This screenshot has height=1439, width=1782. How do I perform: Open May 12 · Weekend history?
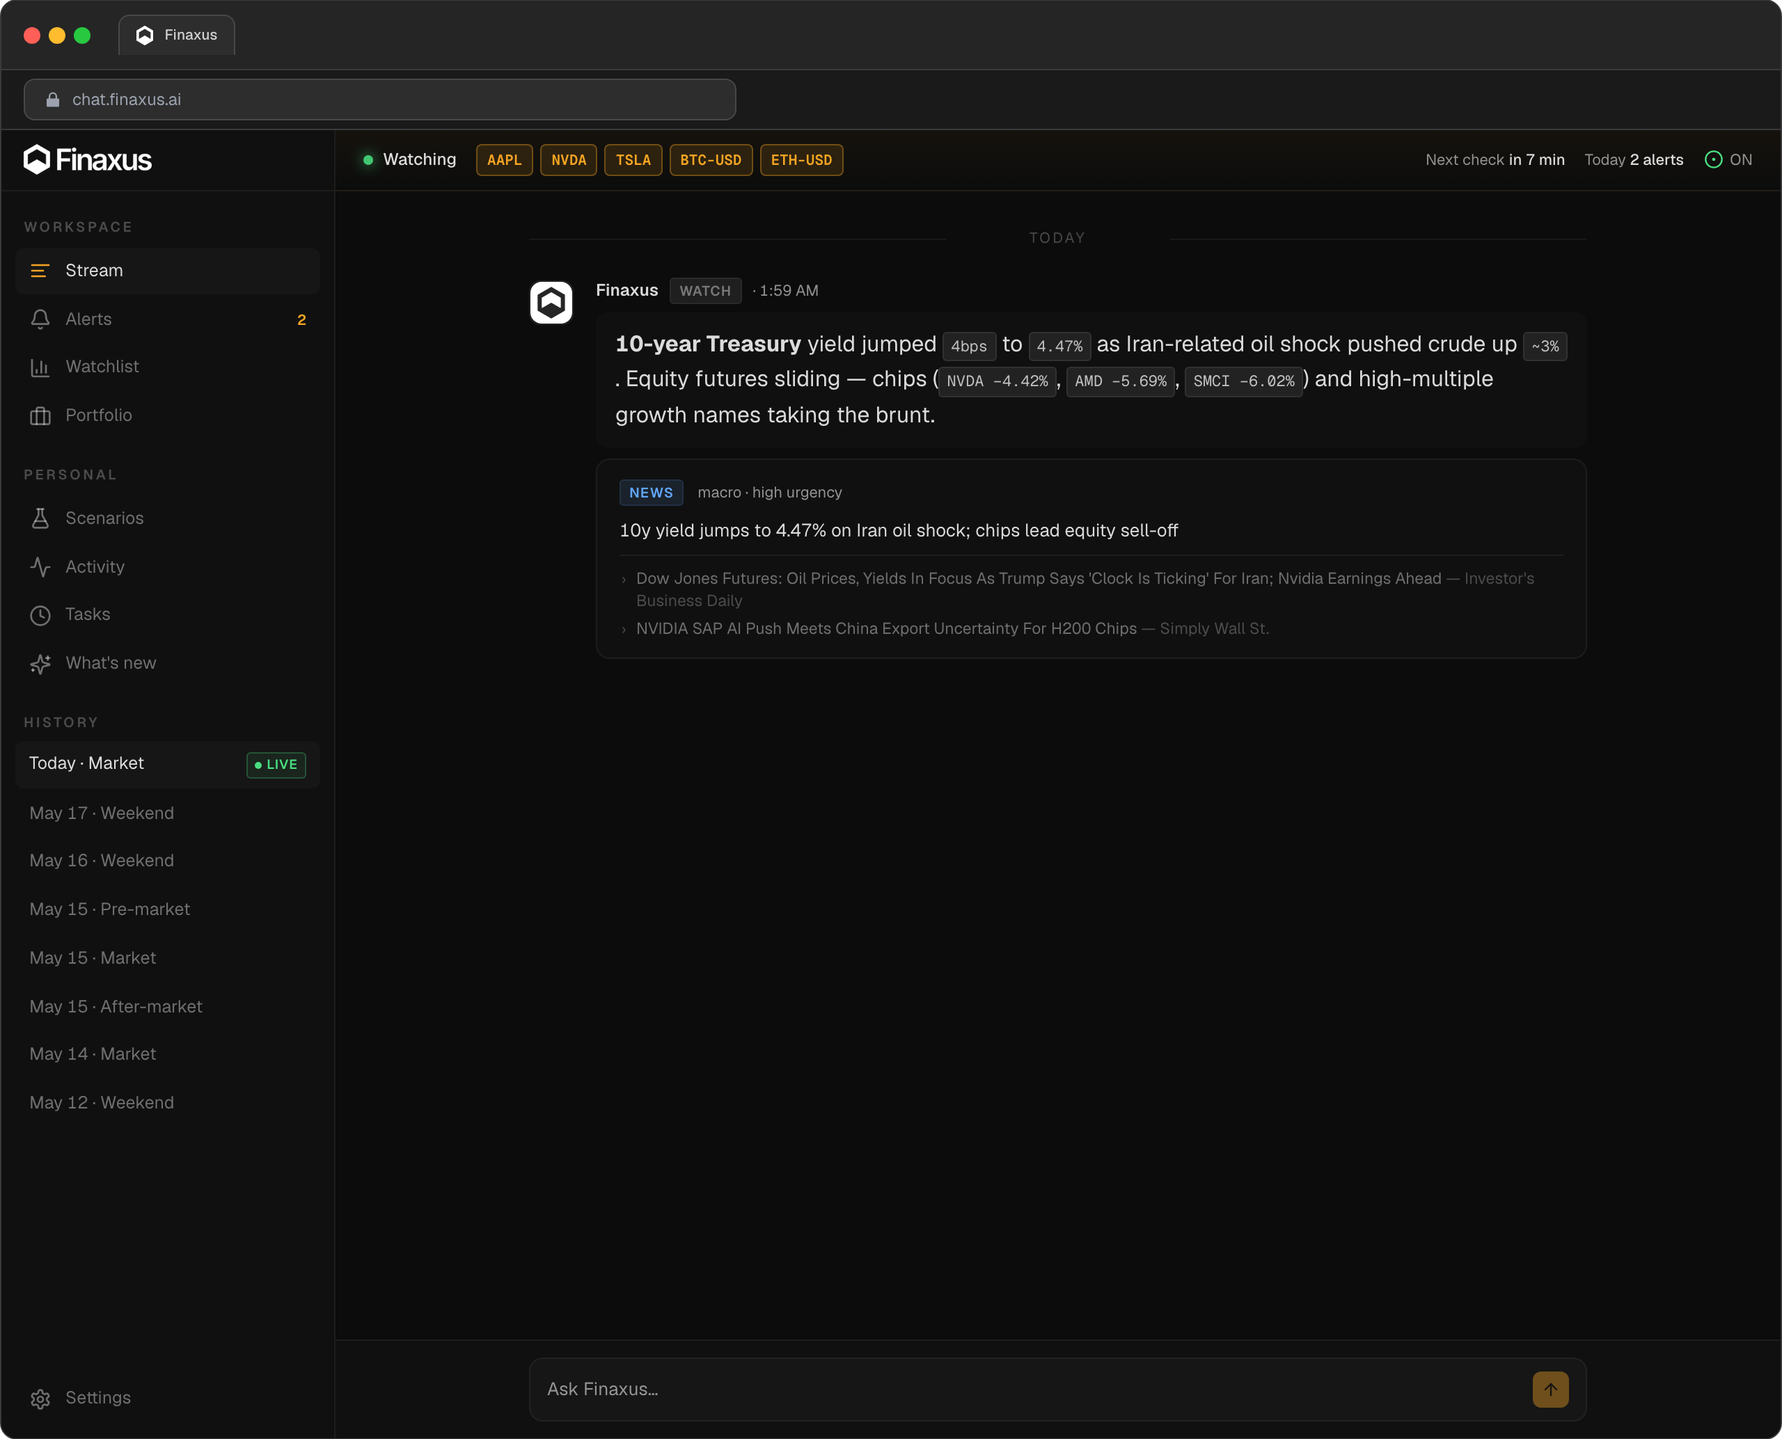[168, 1104]
